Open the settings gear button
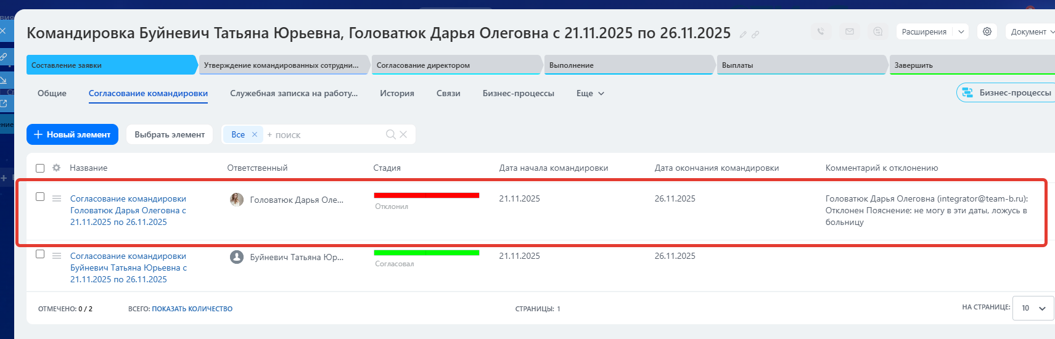Image resolution: width=1055 pixels, height=339 pixels. coord(987,31)
